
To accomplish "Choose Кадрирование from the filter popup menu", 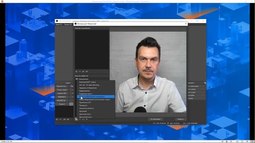I will coord(96,91).
